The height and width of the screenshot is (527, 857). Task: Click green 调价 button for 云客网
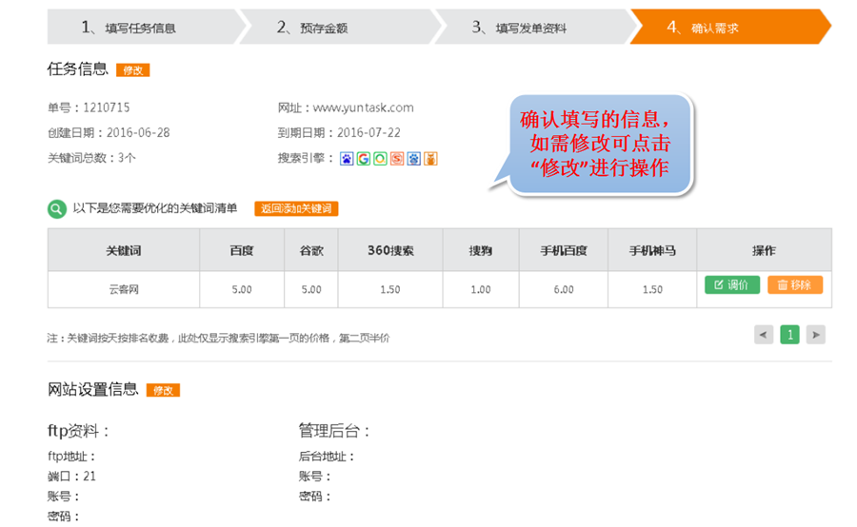point(732,284)
